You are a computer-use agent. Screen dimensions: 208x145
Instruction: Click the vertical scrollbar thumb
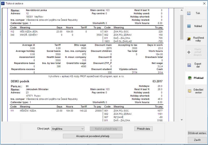click(181, 27)
